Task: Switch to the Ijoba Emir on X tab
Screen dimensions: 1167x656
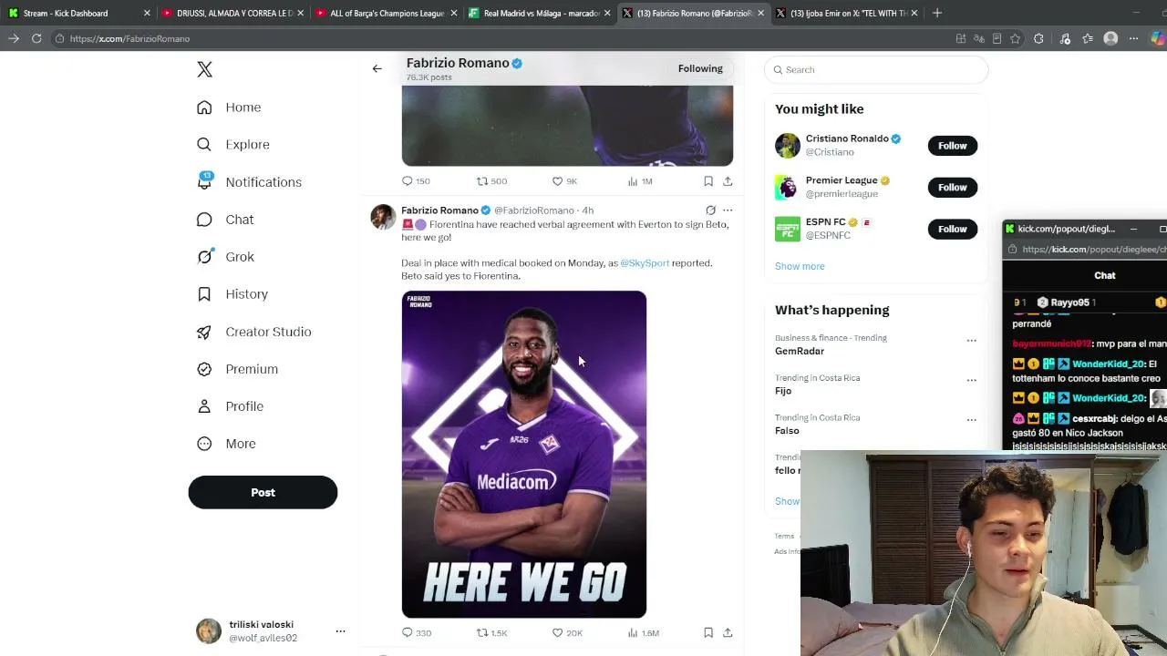Action: pyautogui.click(x=846, y=13)
